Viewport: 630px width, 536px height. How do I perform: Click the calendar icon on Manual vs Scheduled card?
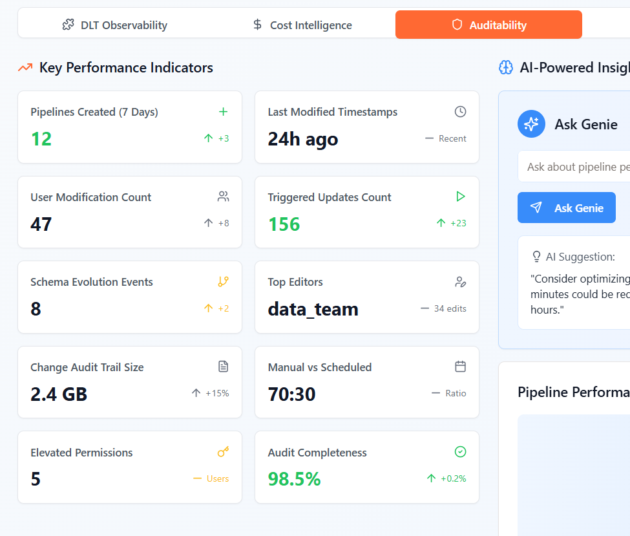460,367
